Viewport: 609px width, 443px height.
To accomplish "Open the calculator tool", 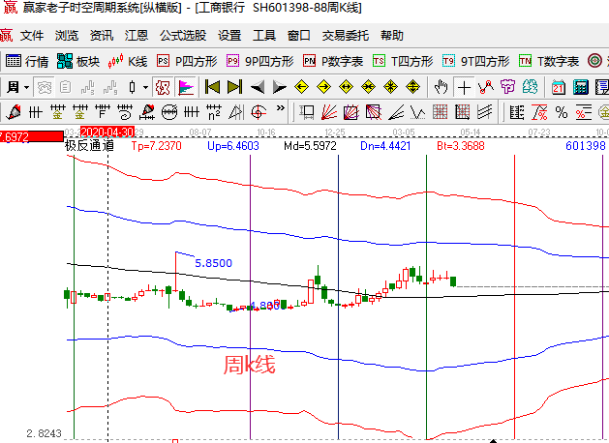I will click(x=581, y=87).
